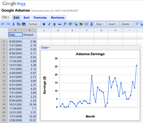143x123 pixels.
Task: Apply italic formatting
Action: pyautogui.click(x=49, y=24)
